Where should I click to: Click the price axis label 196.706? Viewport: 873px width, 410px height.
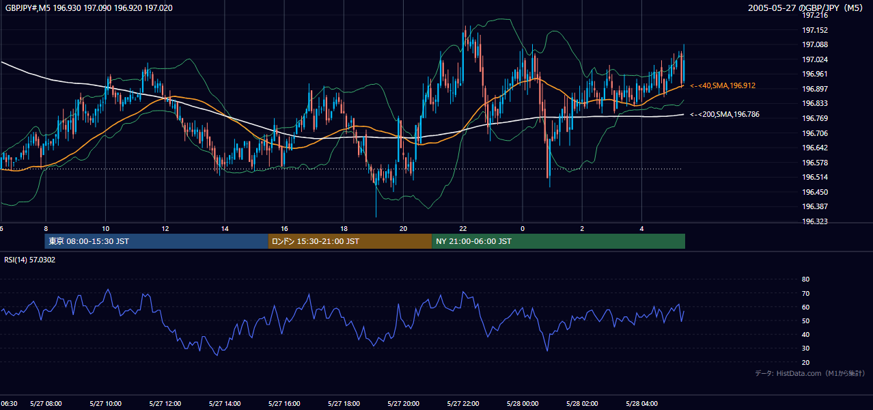pos(814,133)
